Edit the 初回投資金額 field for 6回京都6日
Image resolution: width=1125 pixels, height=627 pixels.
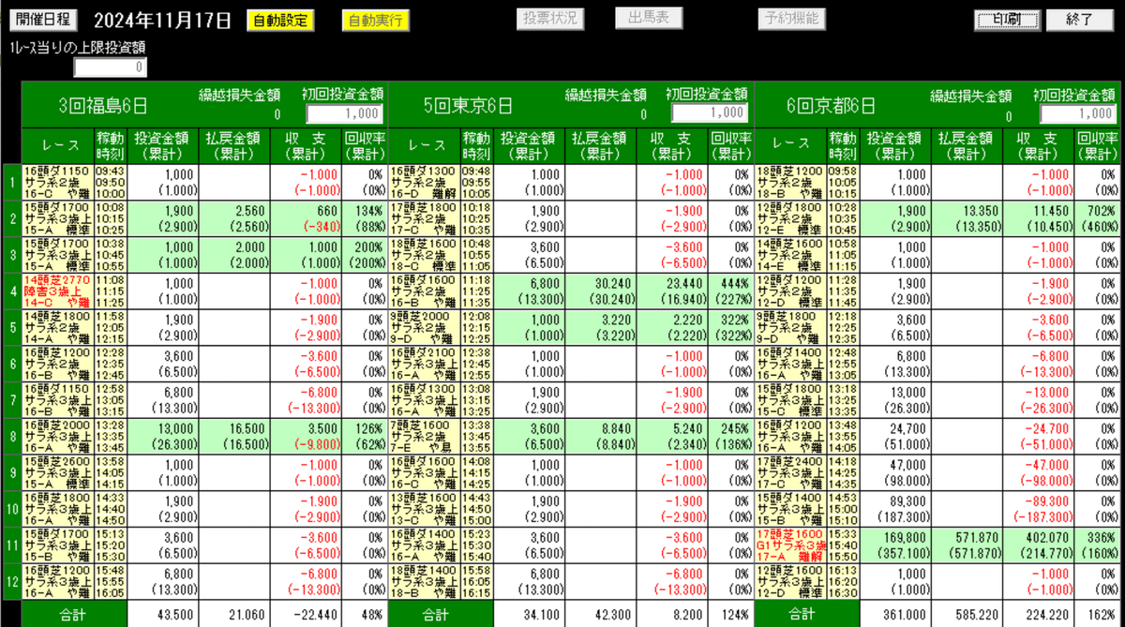pos(1078,113)
